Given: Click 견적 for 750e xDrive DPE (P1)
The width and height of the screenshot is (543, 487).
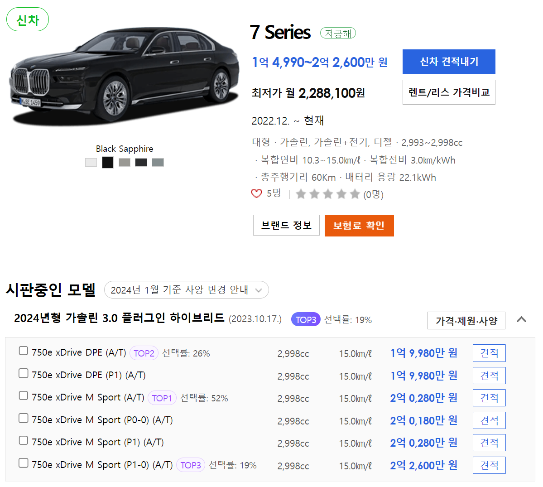Looking at the screenshot, I should coord(489,376).
